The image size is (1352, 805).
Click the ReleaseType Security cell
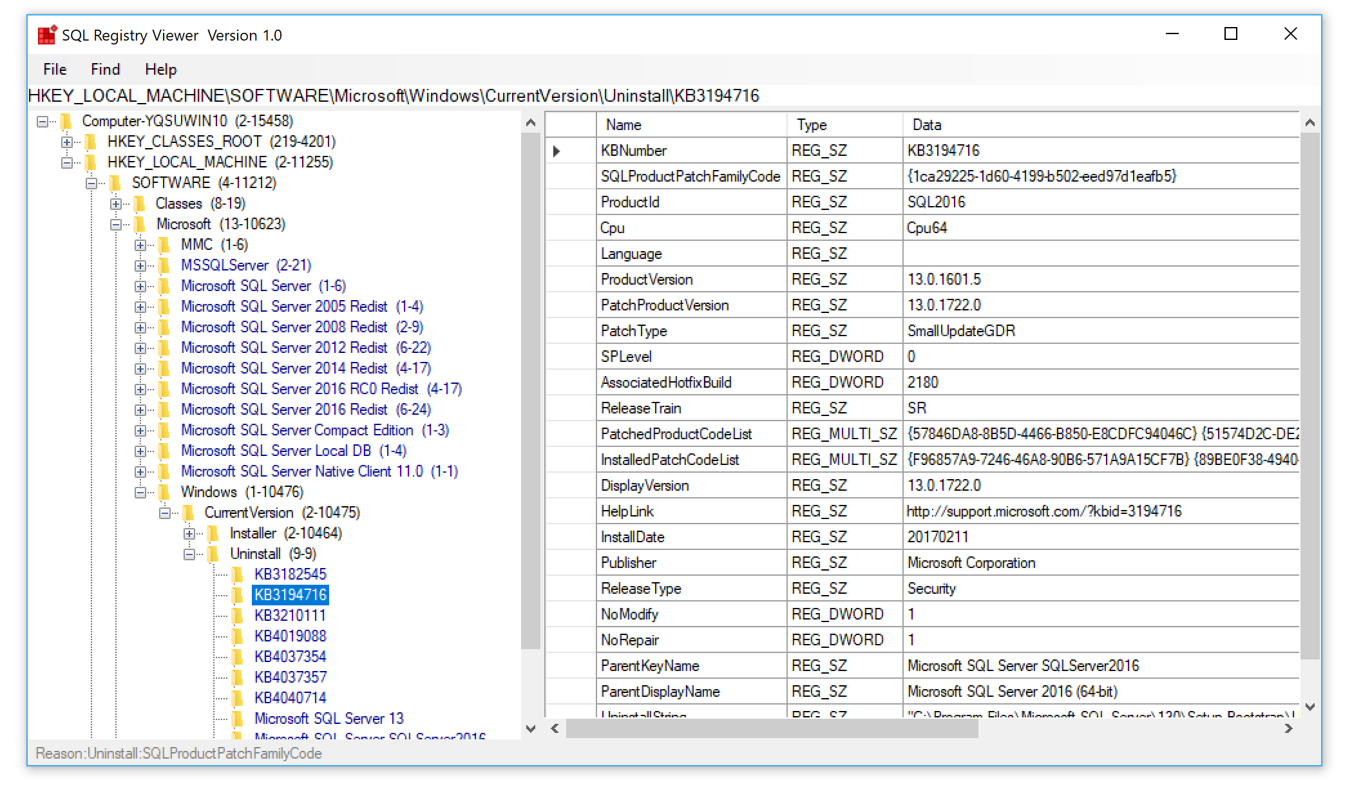1101,589
